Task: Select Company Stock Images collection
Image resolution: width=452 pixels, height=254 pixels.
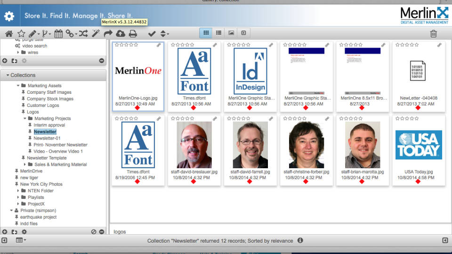Action: (x=50, y=99)
